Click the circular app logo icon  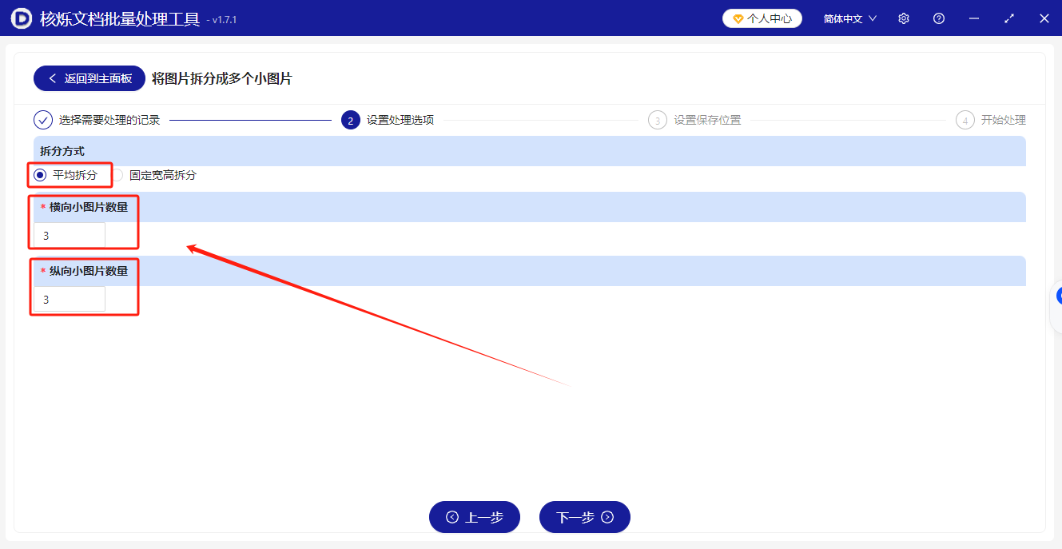(x=21, y=18)
